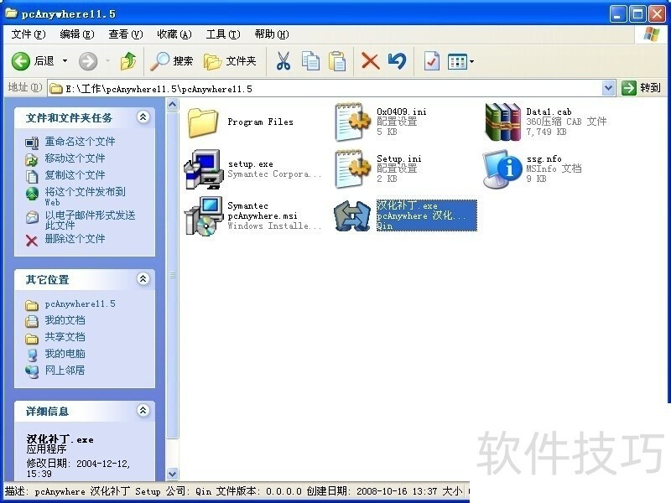This screenshot has height=503, width=671.
Task: Click 移动这个文件 task link
Action: pos(75,158)
